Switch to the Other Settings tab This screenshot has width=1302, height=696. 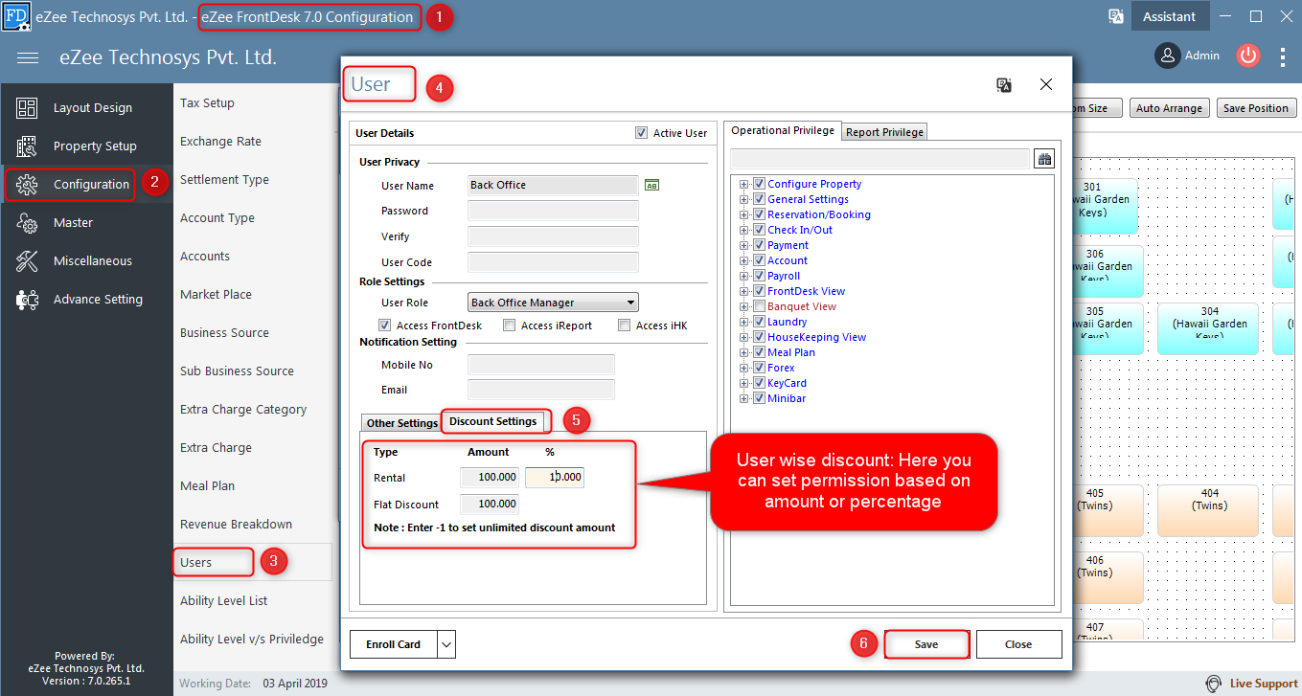coord(401,423)
